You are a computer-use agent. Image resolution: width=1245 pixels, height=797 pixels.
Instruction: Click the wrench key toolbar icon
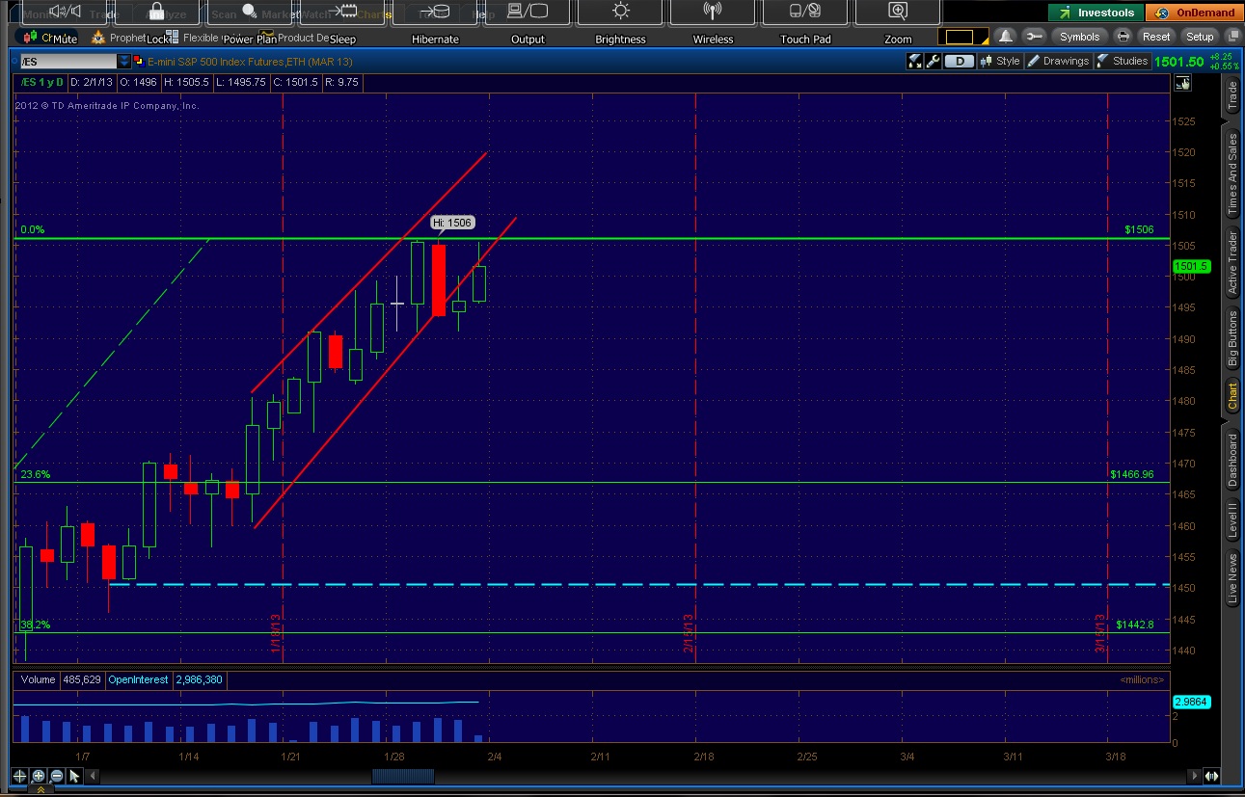(x=1034, y=37)
